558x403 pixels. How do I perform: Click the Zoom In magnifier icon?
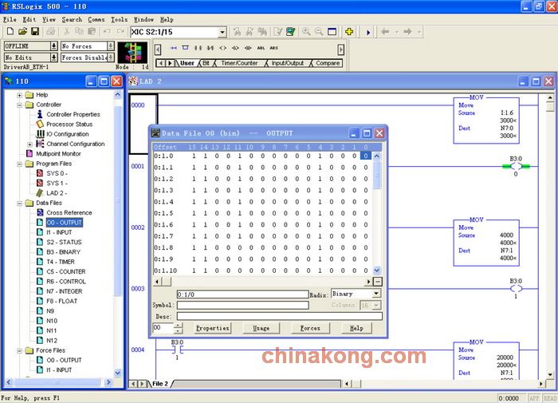click(306, 32)
